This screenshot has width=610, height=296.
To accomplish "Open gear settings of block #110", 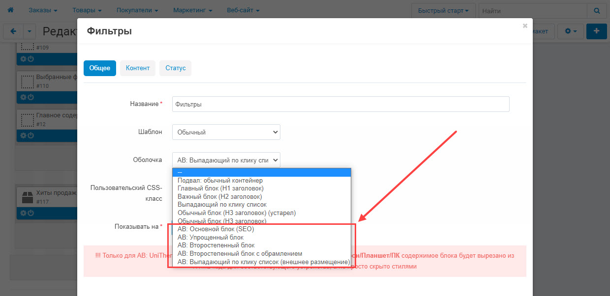I will point(23,97).
